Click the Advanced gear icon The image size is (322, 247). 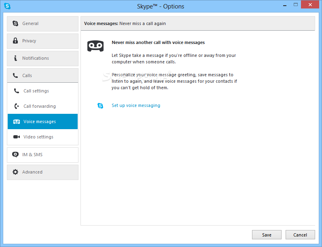[15, 172]
